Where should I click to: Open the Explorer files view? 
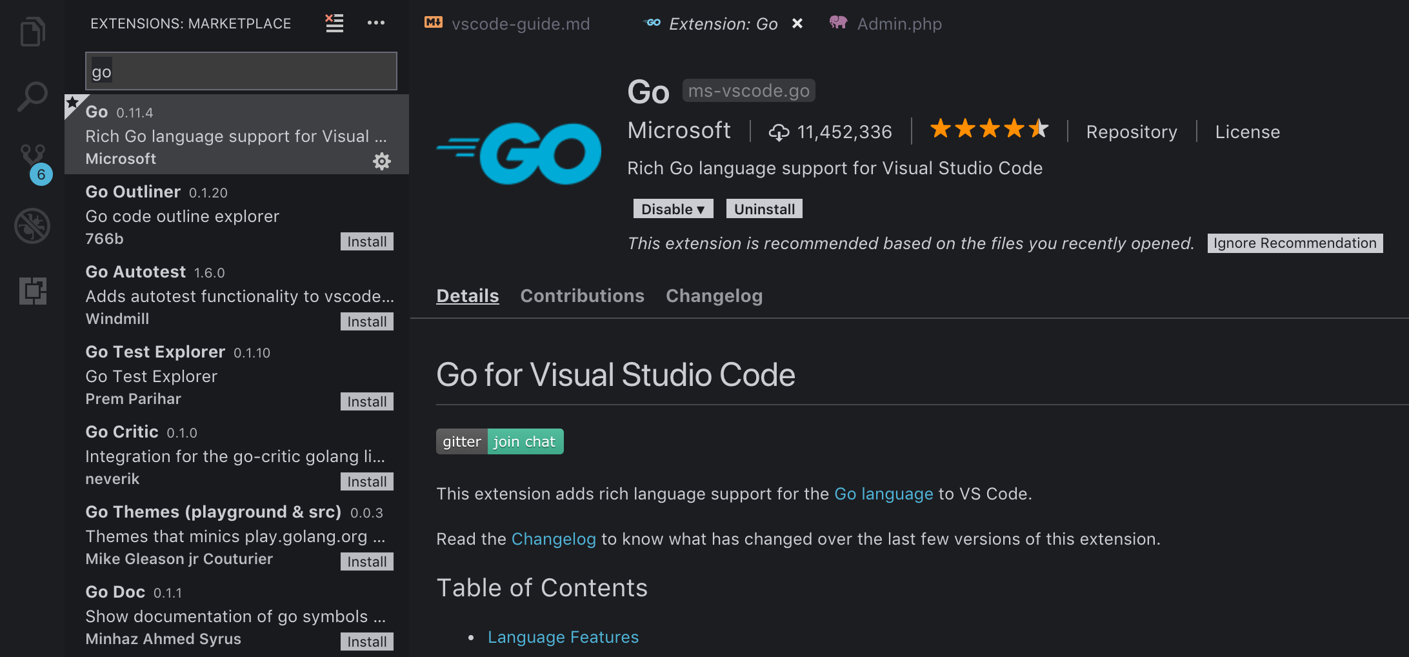click(32, 31)
